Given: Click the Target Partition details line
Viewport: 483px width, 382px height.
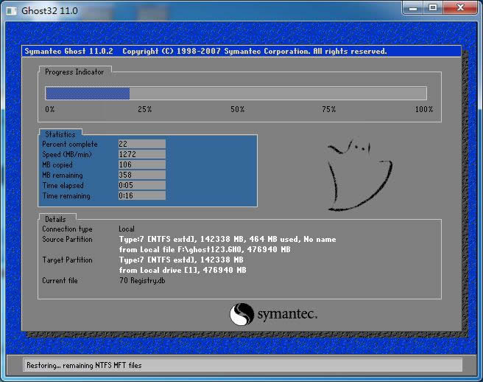Looking at the screenshot, I should 183,260.
